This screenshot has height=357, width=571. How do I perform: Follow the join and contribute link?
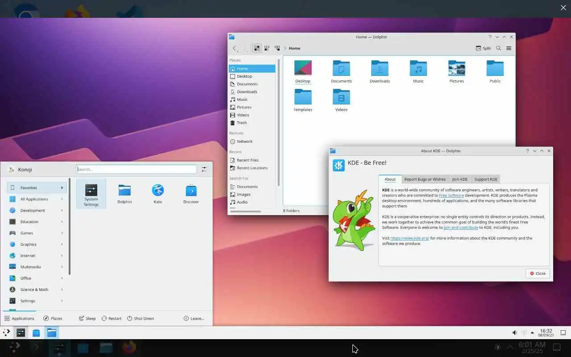pyautogui.click(x=461, y=228)
